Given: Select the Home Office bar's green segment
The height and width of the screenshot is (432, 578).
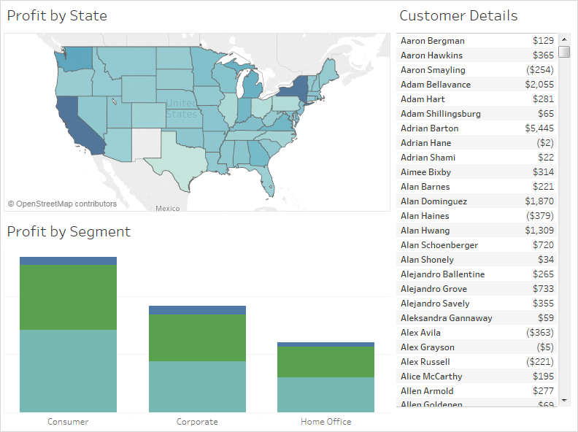Looking at the screenshot, I should pyautogui.click(x=326, y=362).
